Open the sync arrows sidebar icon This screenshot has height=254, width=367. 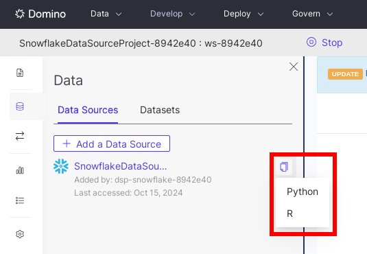[x=20, y=136]
